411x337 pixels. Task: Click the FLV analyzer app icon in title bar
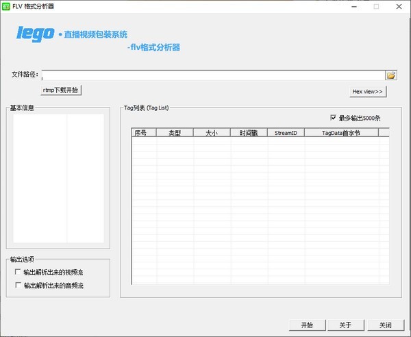click(x=5, y=6)
